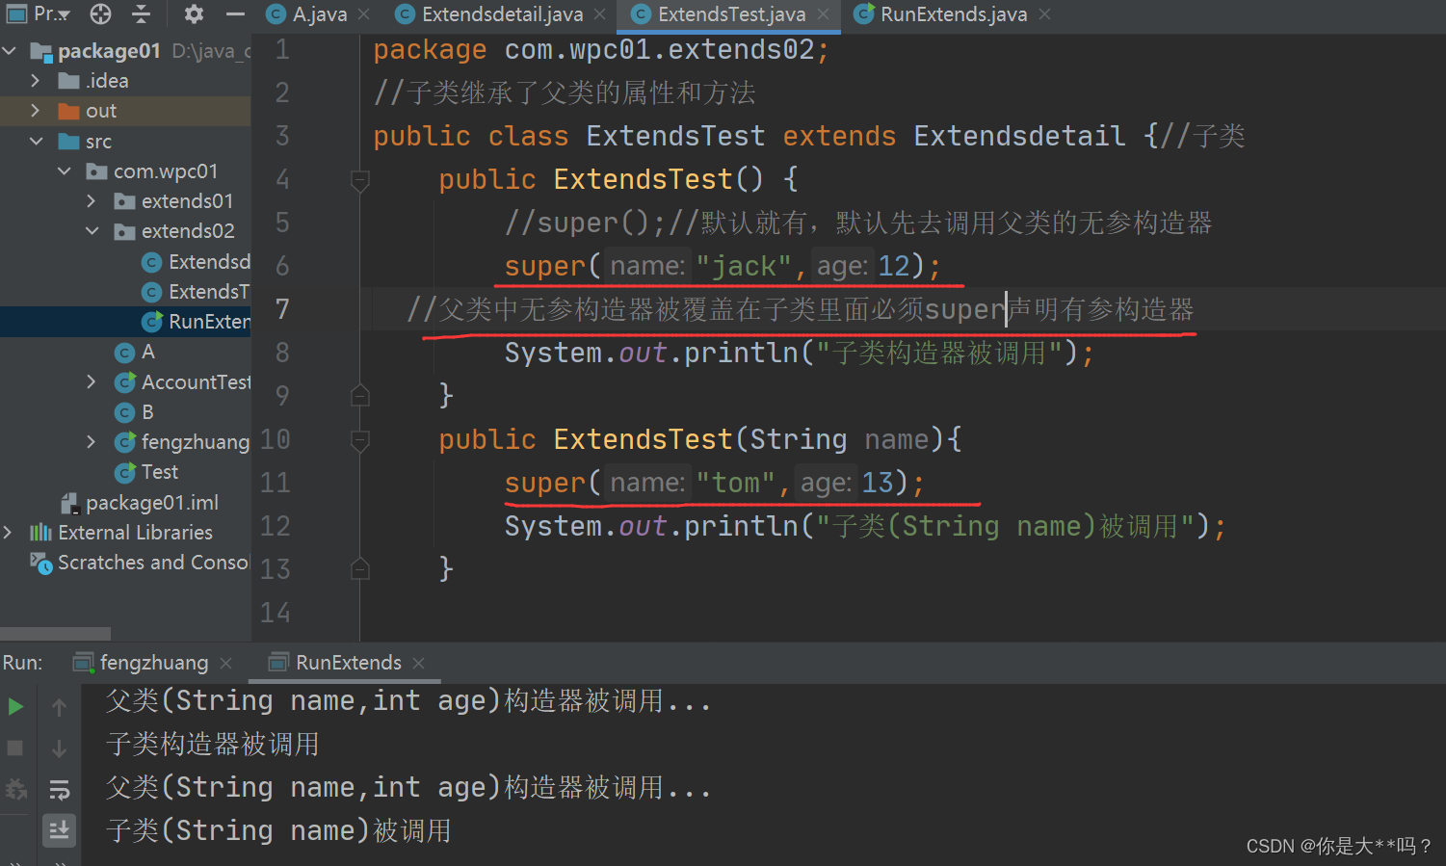The height and width of the screenshot is (866, 1446).
Task: Fold the constructor at line 10
Action: (360, 440)
